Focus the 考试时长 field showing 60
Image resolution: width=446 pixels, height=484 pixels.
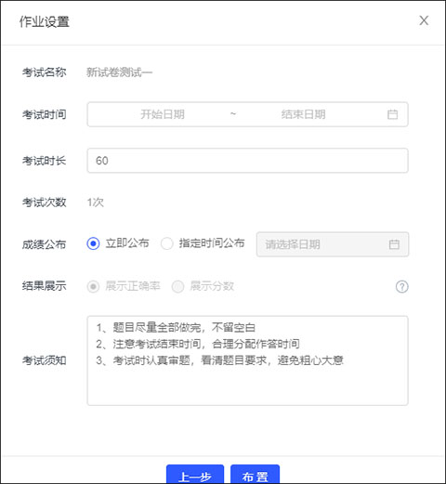point(247,161)
